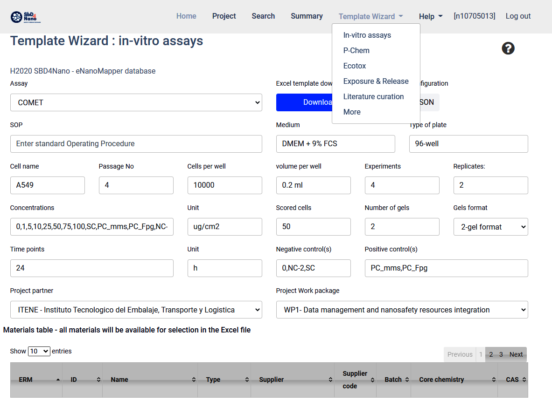The image size is (552, 400).
Task: Choose Exposure & Release menu item
Action: (376, 81)
